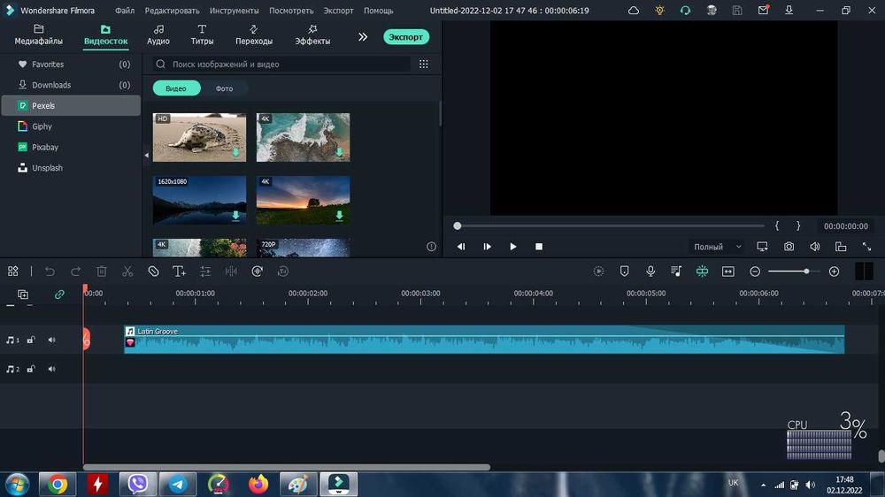This screenshot has width=885, height=497.
Task: Switch to the Титры tab
Action: (202, 35)
